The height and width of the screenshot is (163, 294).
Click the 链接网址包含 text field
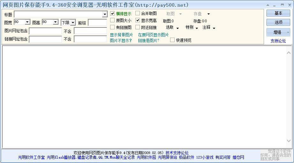click(x=45, y=39)
